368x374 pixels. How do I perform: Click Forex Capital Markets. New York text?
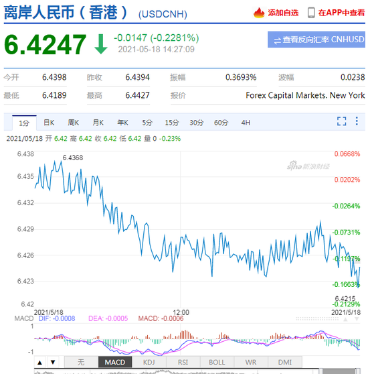pos(305,95)
